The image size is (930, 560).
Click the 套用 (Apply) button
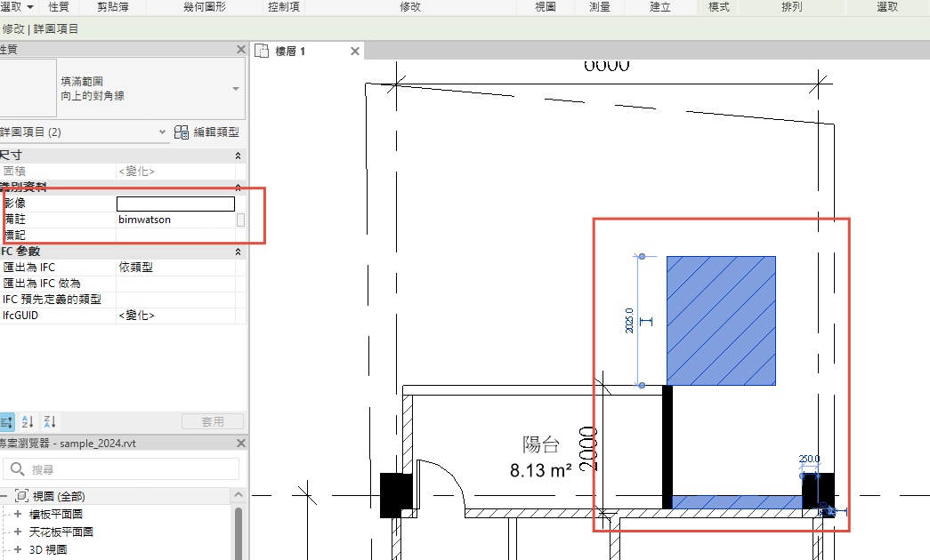point(213,421)
